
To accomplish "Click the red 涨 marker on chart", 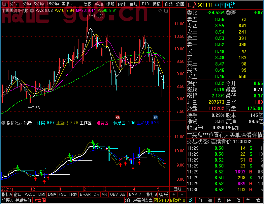I will click(117, 117).
